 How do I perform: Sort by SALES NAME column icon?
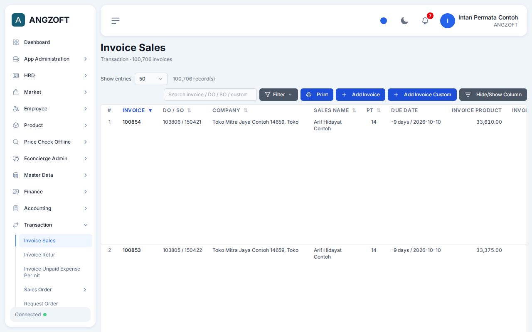[x=354, y=110]
